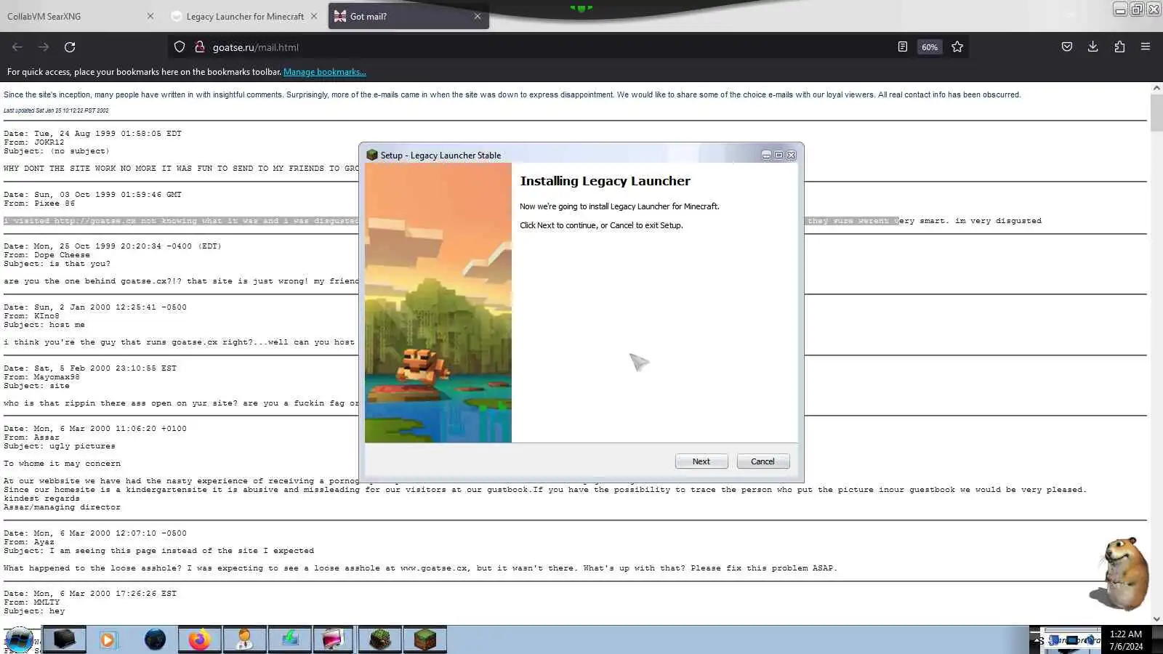Launch the media player taskbar icon

tap(108, 640)
